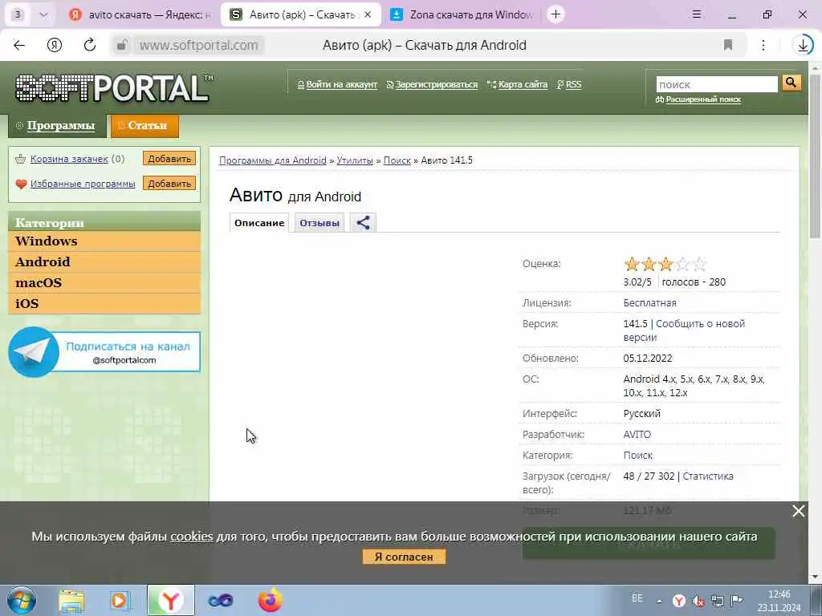The height and width of the screenshot is (616, 822).
Task: Open the media player taskbar icon
Action: pos(120,601)
